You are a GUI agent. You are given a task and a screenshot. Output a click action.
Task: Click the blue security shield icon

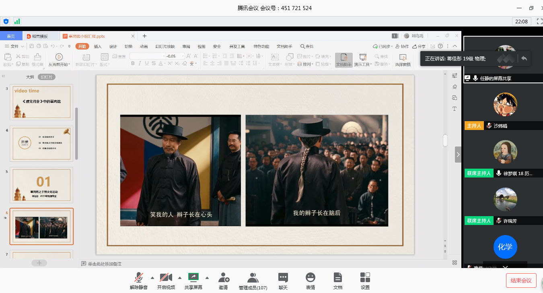(6, 21)
